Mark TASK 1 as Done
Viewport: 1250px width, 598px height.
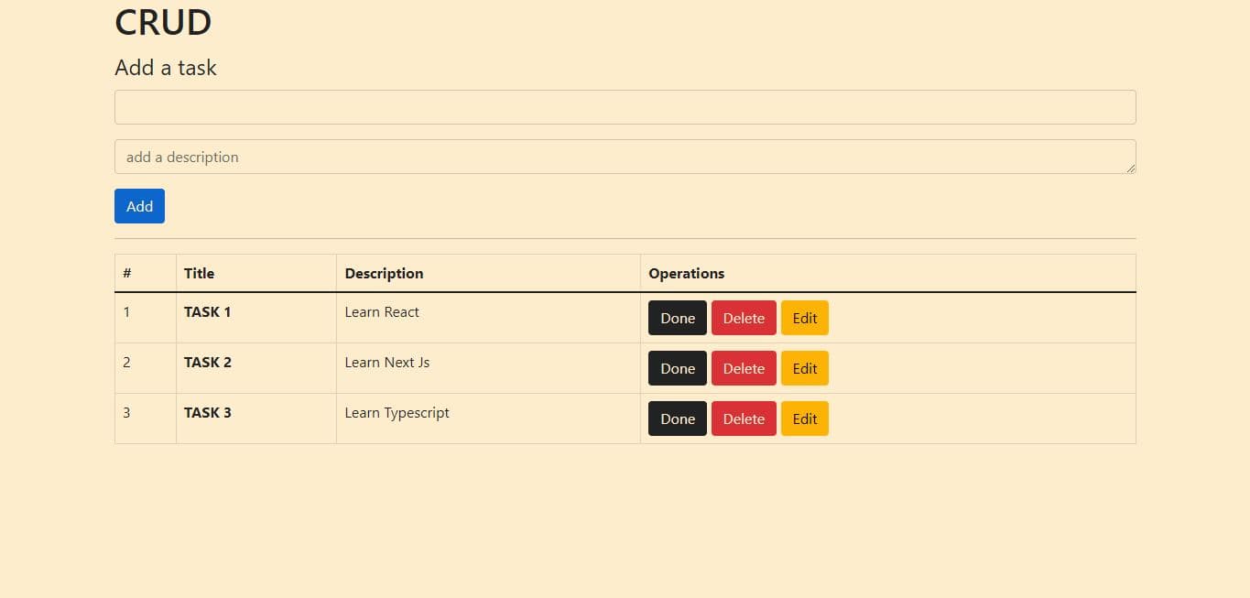click(677, 318)
